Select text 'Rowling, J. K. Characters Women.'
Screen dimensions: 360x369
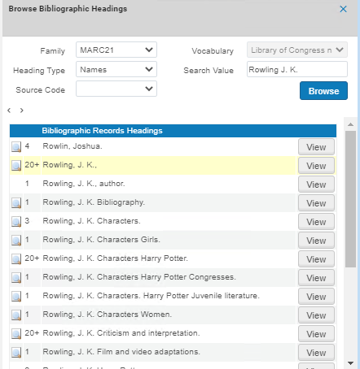point(108,315)
